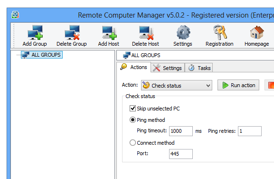Click the application icon in title bar
The width and height of the screenshot is (274, 179).
[x=15, y=15]
